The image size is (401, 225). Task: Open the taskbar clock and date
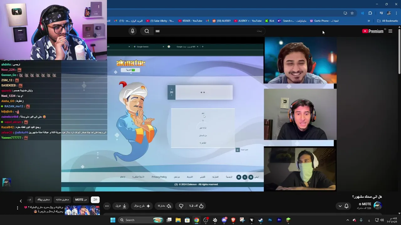[392, 220]
